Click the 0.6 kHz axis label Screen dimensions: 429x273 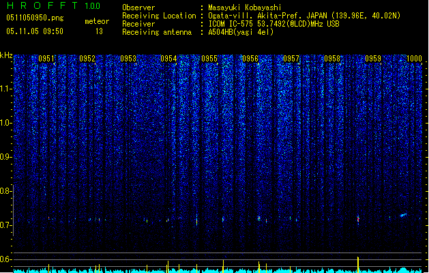[x=5, y=259]
